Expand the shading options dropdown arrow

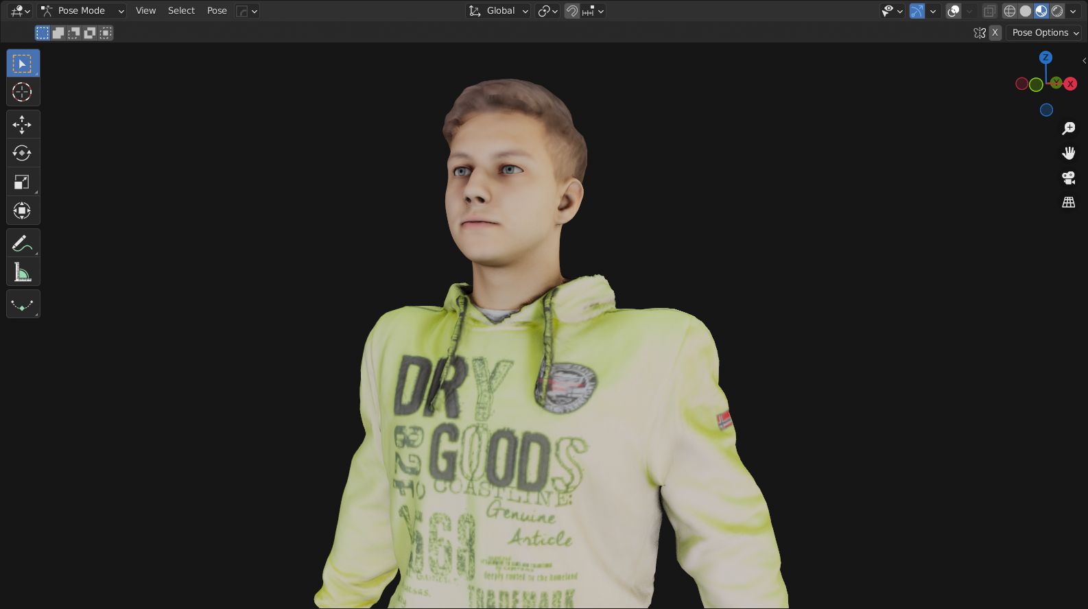(1073, 11)
